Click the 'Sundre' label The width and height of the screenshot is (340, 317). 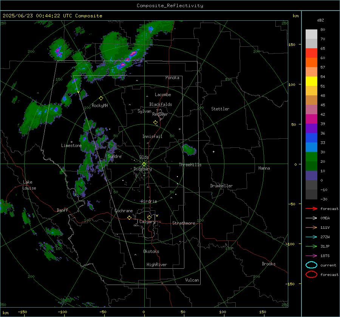[114, 156]
